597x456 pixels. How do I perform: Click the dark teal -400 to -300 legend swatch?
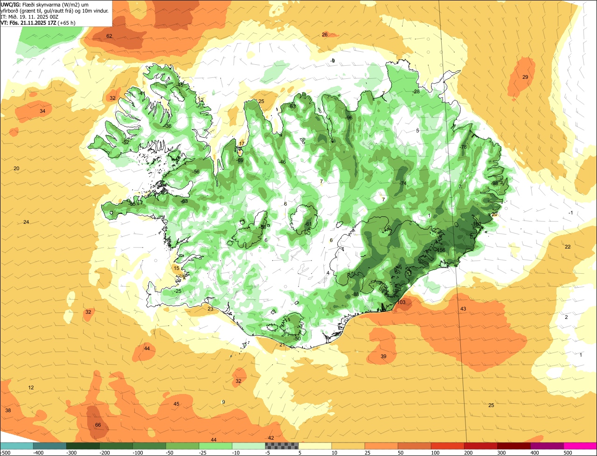(x=49, y=446)
